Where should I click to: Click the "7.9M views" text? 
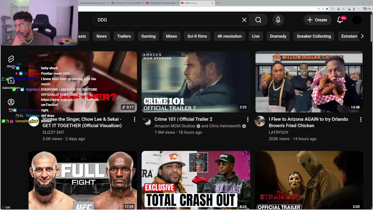pos(165,132)
